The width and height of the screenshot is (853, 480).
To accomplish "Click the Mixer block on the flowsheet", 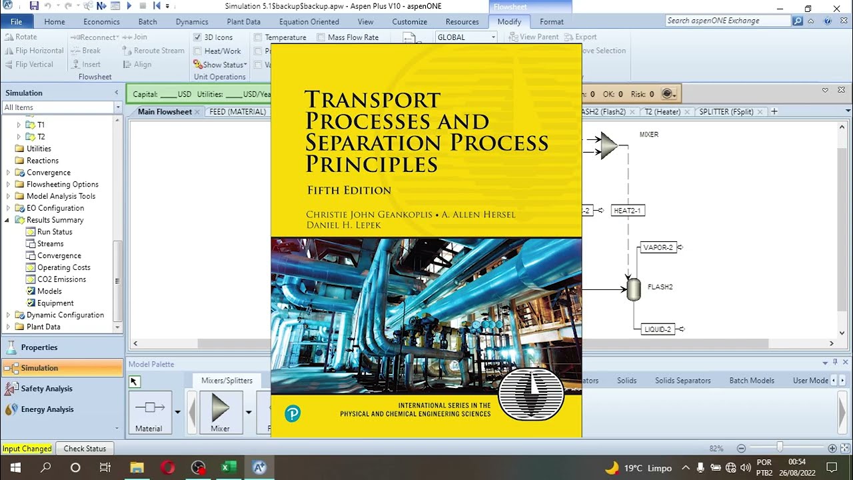I will point(608,145).
